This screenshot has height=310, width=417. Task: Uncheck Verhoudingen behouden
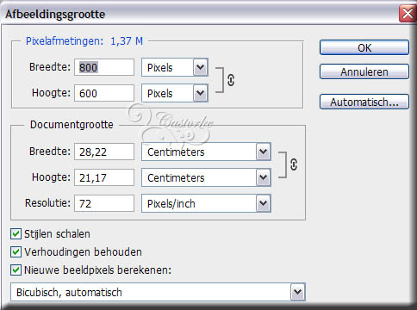(16, 252)
